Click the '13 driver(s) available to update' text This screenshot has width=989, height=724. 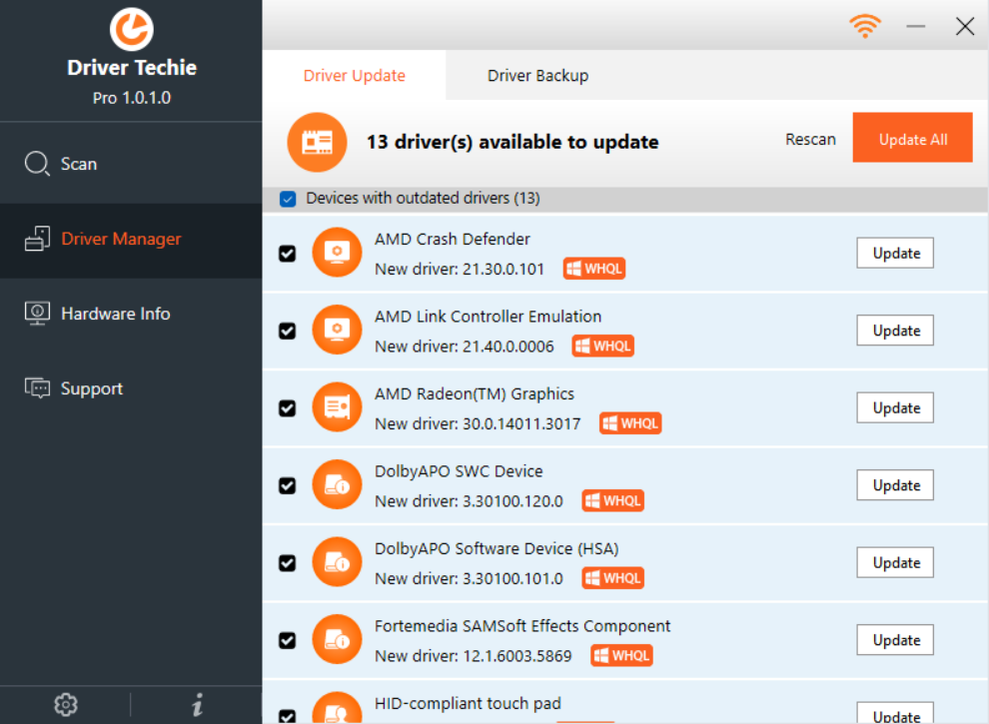tap(512, 142)
